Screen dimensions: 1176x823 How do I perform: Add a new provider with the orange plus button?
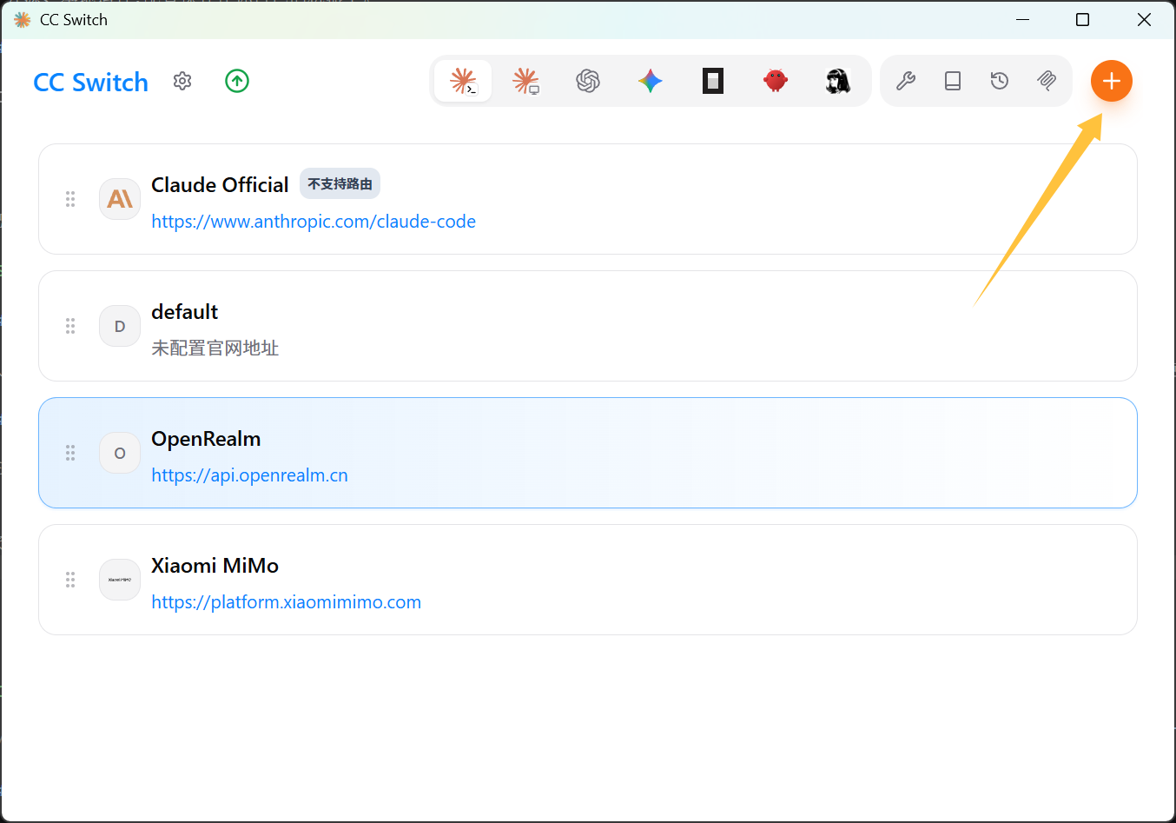1112,81
